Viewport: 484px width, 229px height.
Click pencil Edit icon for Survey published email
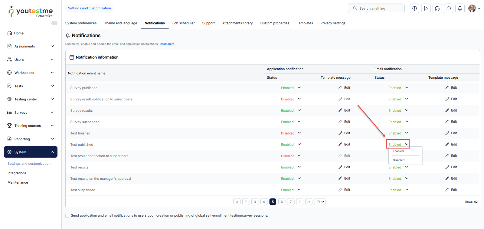tap(447, 88)
